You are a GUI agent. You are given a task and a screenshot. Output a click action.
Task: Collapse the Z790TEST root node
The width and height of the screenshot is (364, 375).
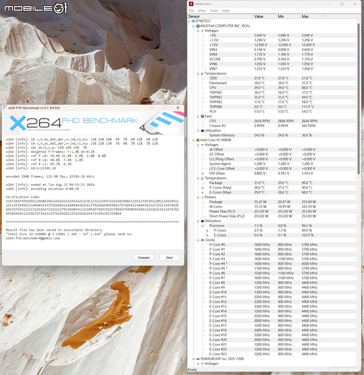click(189, 21)
